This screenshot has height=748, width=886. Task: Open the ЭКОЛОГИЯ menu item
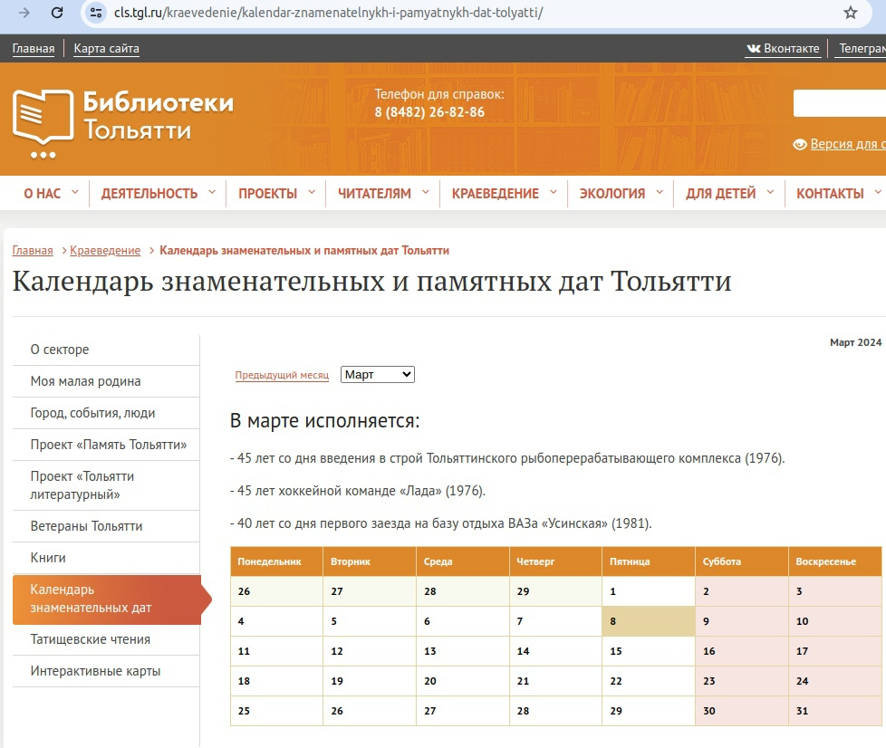point(612,194)
